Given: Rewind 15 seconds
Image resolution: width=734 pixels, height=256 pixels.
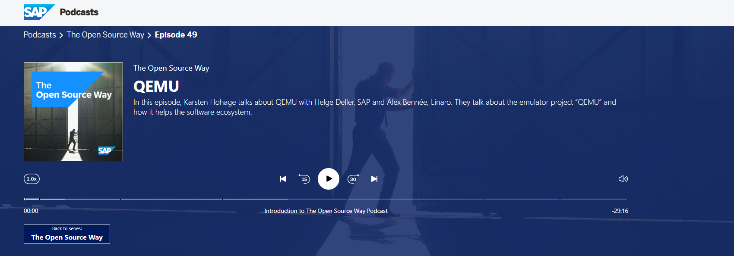Looking at the screenshot, I should pos(304,178).
